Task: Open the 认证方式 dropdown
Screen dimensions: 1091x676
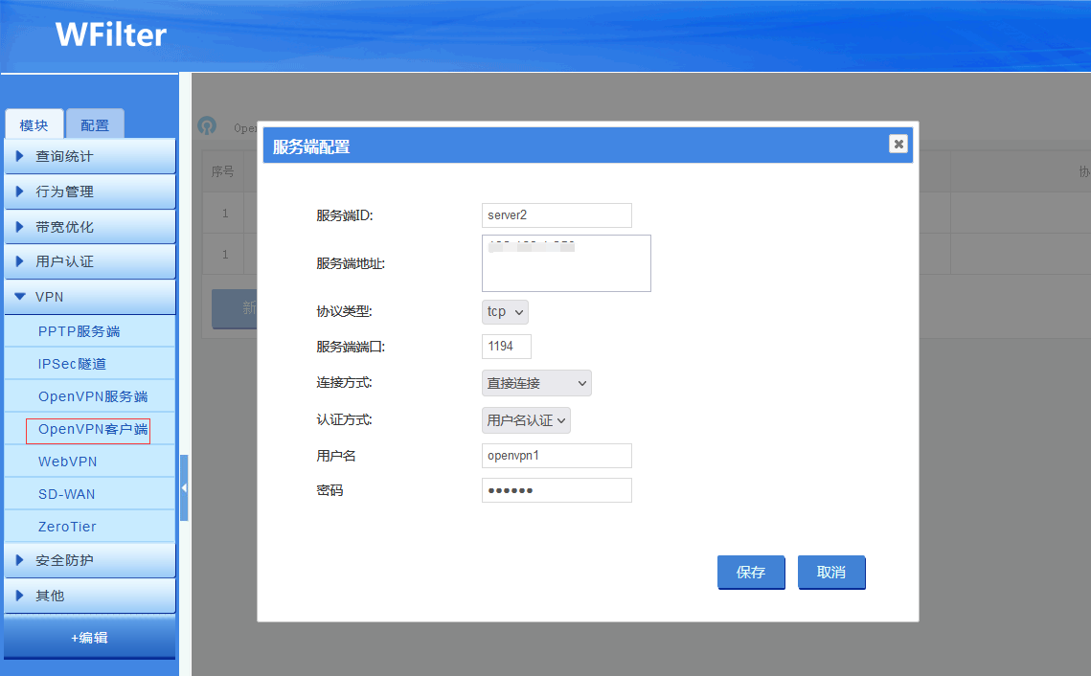Action: click(x=526, y=420)
